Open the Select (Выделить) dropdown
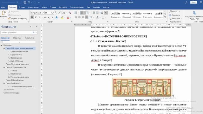This screenshot has height=114, width=203. 176,18
